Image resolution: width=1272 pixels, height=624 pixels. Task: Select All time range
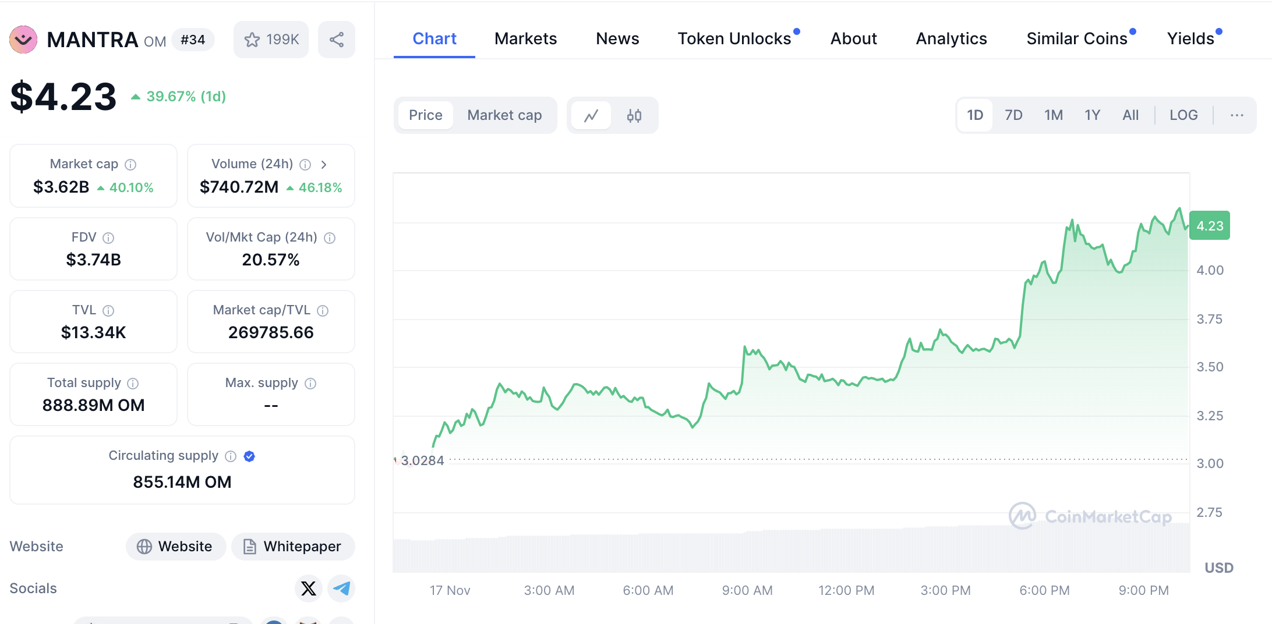(x=1130, y=115)
